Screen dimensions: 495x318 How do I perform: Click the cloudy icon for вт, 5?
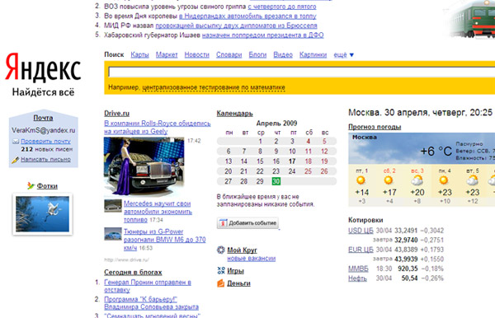pos(472,180)
